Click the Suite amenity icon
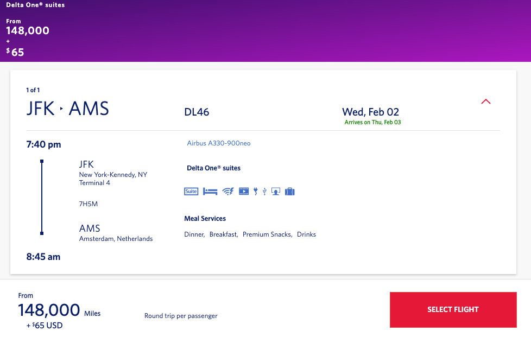 (x=191, y=191)
